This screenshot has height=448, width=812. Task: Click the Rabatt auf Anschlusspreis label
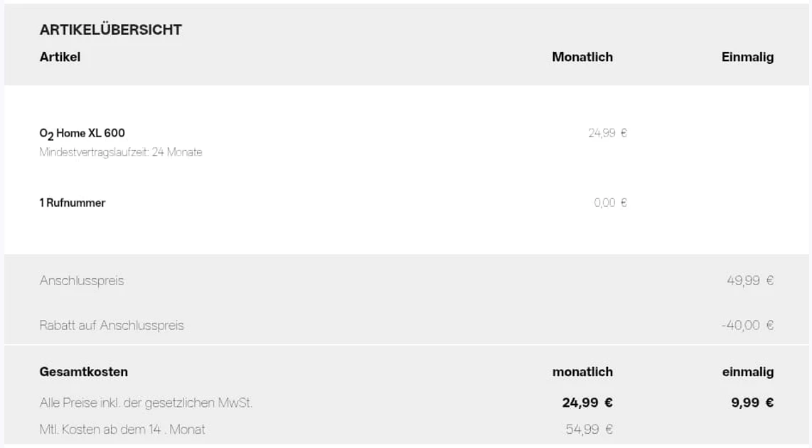coord(112,326)
